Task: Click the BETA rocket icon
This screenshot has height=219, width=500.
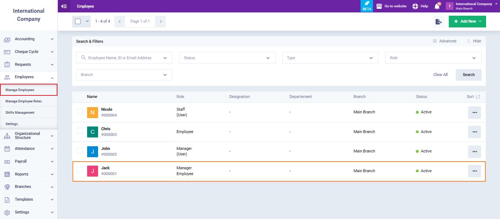Action: coord(366,6)
